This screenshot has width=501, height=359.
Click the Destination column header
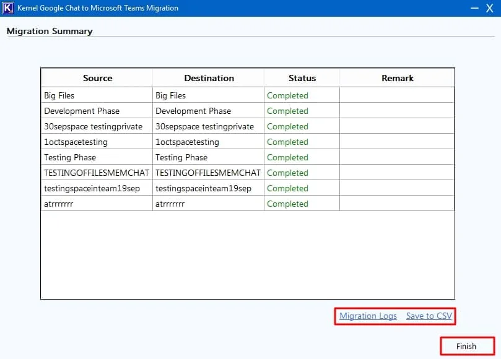click(209, 78)
